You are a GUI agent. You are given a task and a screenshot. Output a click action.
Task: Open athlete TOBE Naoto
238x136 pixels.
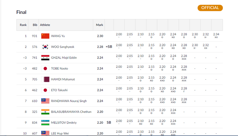(x=59, y=69)
